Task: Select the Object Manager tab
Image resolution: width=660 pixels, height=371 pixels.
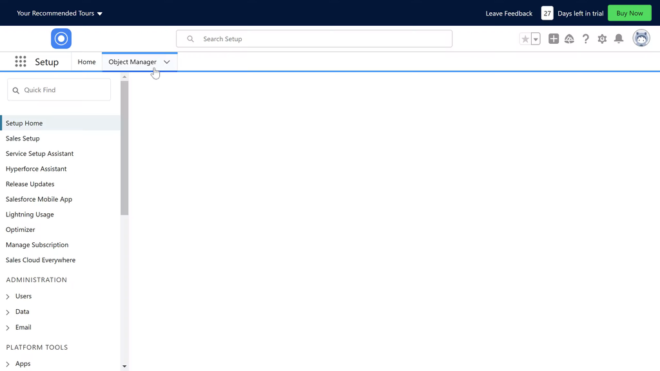Action: tap(132, 62)
